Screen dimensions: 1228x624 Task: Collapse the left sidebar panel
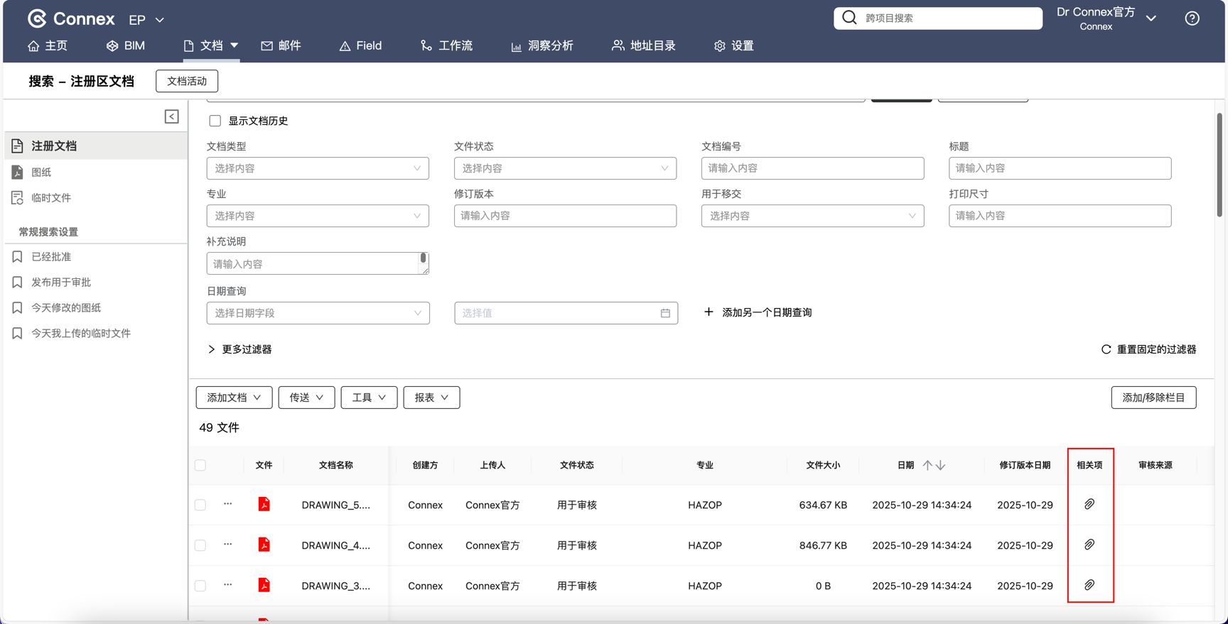click(171, 116)
